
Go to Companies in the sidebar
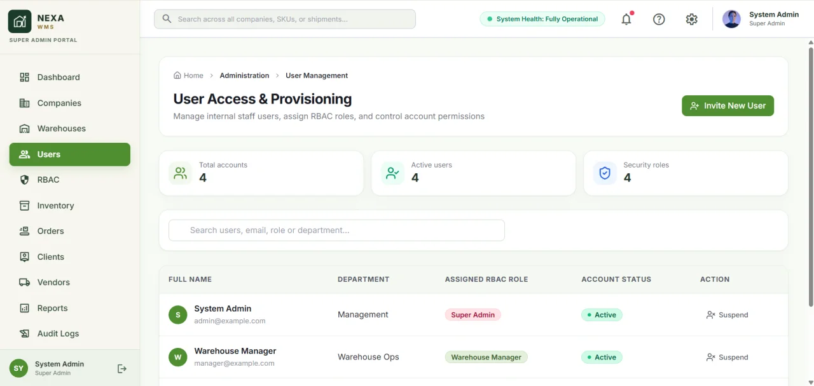(x=70, y=103)
